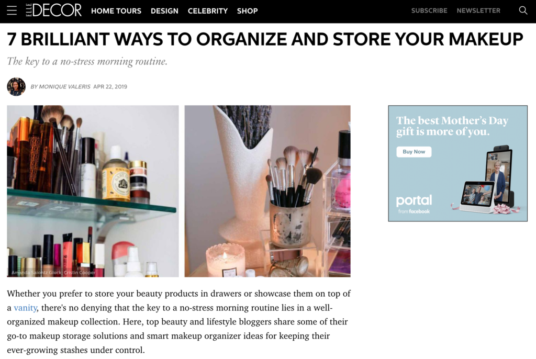Click Buy Now button in ad
The height and width of the screenshot is (359, 536).
(x=414, y=152)
